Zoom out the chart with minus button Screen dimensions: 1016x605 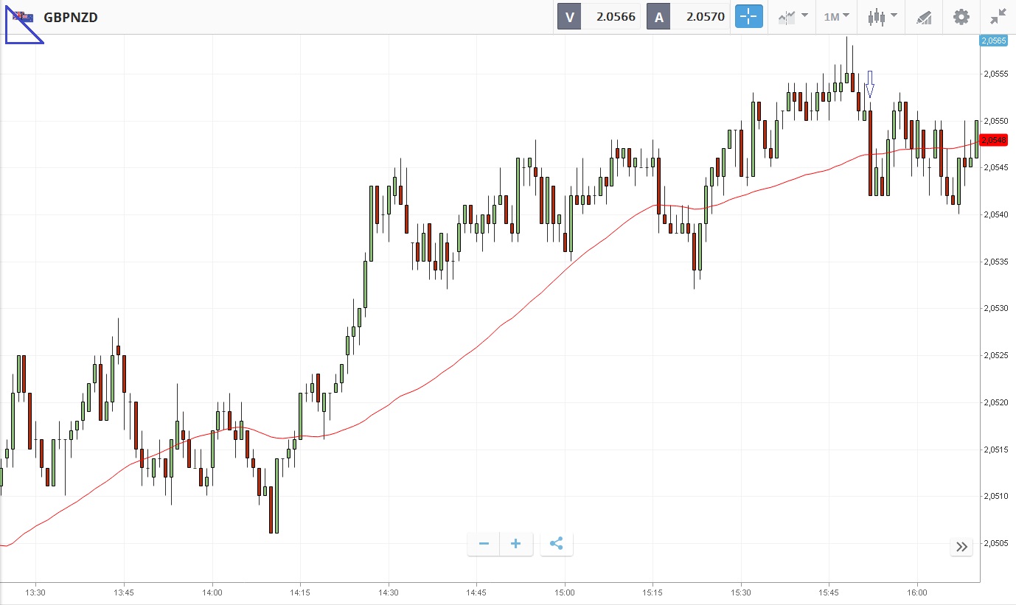pos(484,544)
